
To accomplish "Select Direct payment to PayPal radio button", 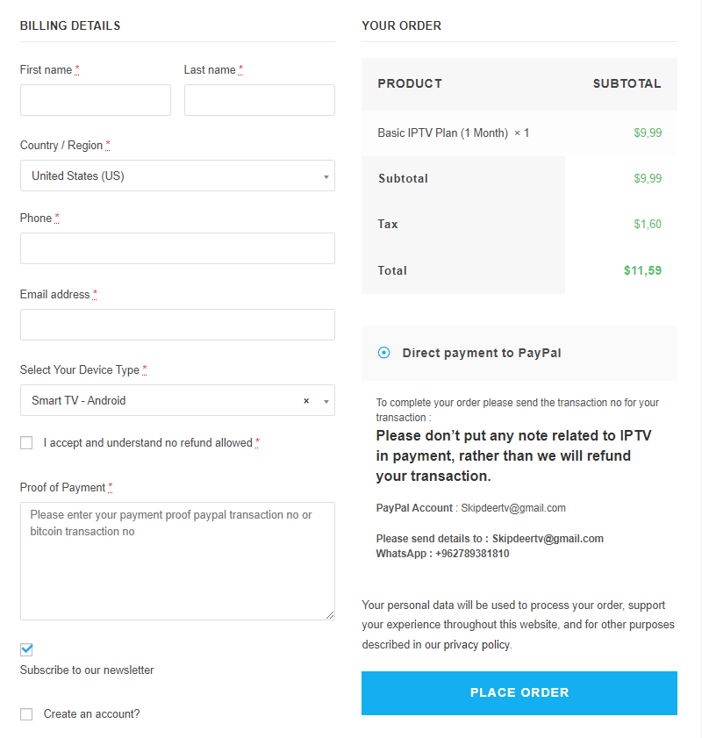I will 383,353.
